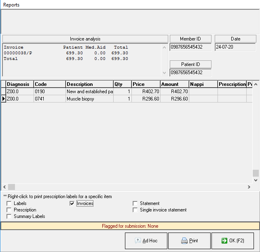Check the Single invoice statement option

point(135,210)
